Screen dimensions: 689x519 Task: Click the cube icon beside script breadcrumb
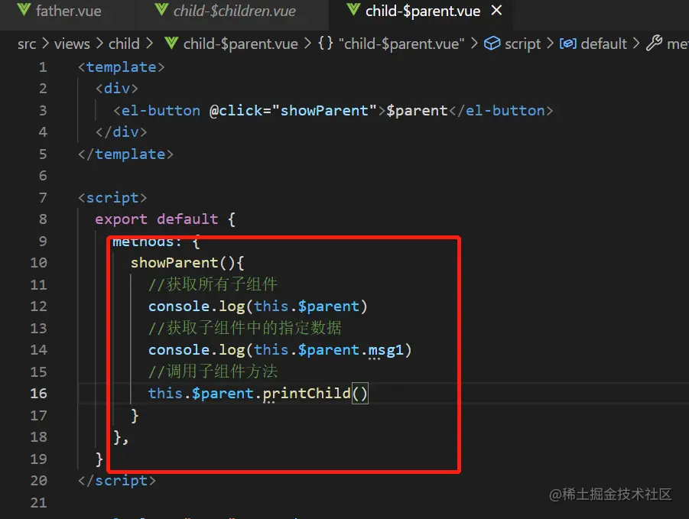click(492, 44)
